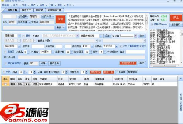Viewport: 183px width, 124px height.
Task: Click the 修改密码 button
Action: [x=23, y=17]
